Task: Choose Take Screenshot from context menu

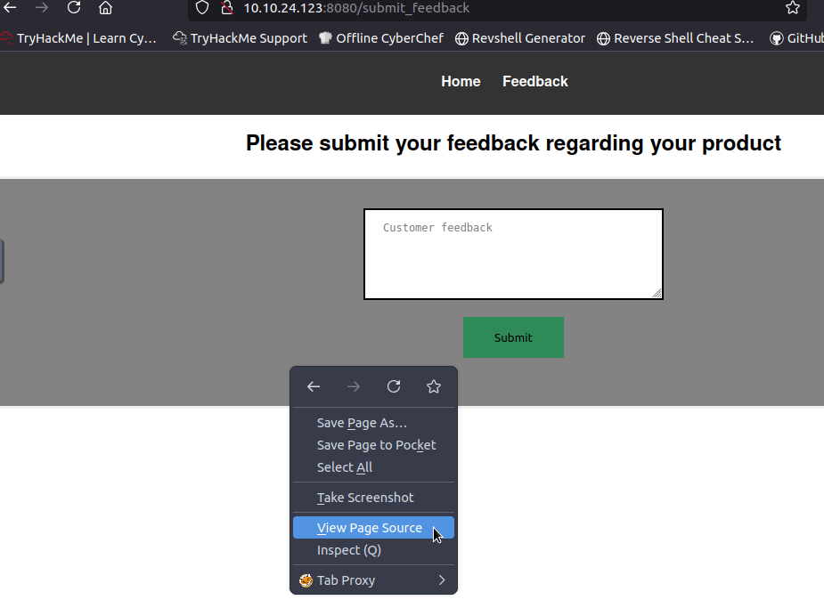Action: (373, 498)
